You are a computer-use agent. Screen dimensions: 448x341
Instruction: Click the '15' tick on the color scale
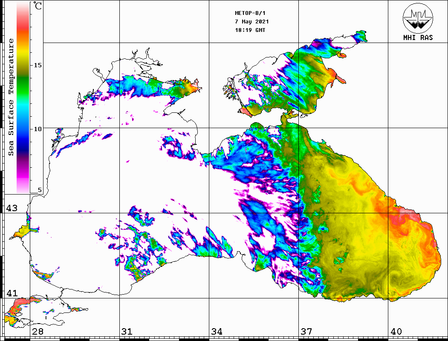(38, 65)
